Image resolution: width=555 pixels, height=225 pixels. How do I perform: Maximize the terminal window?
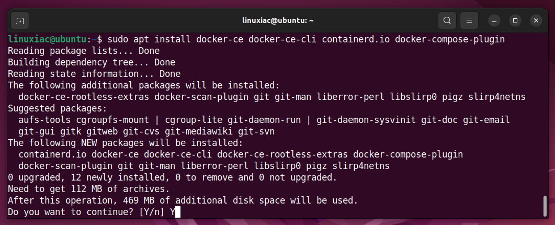tap(515, 20)
